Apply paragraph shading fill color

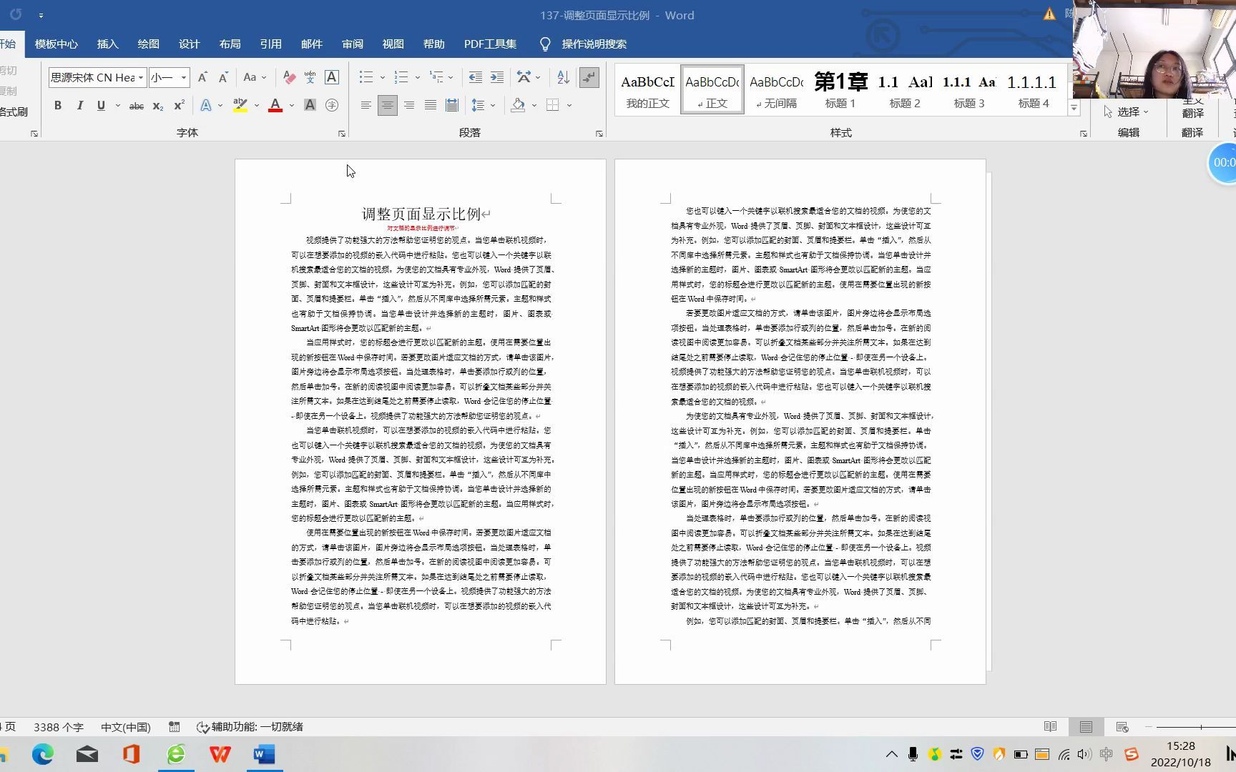[x=518, y=105]
